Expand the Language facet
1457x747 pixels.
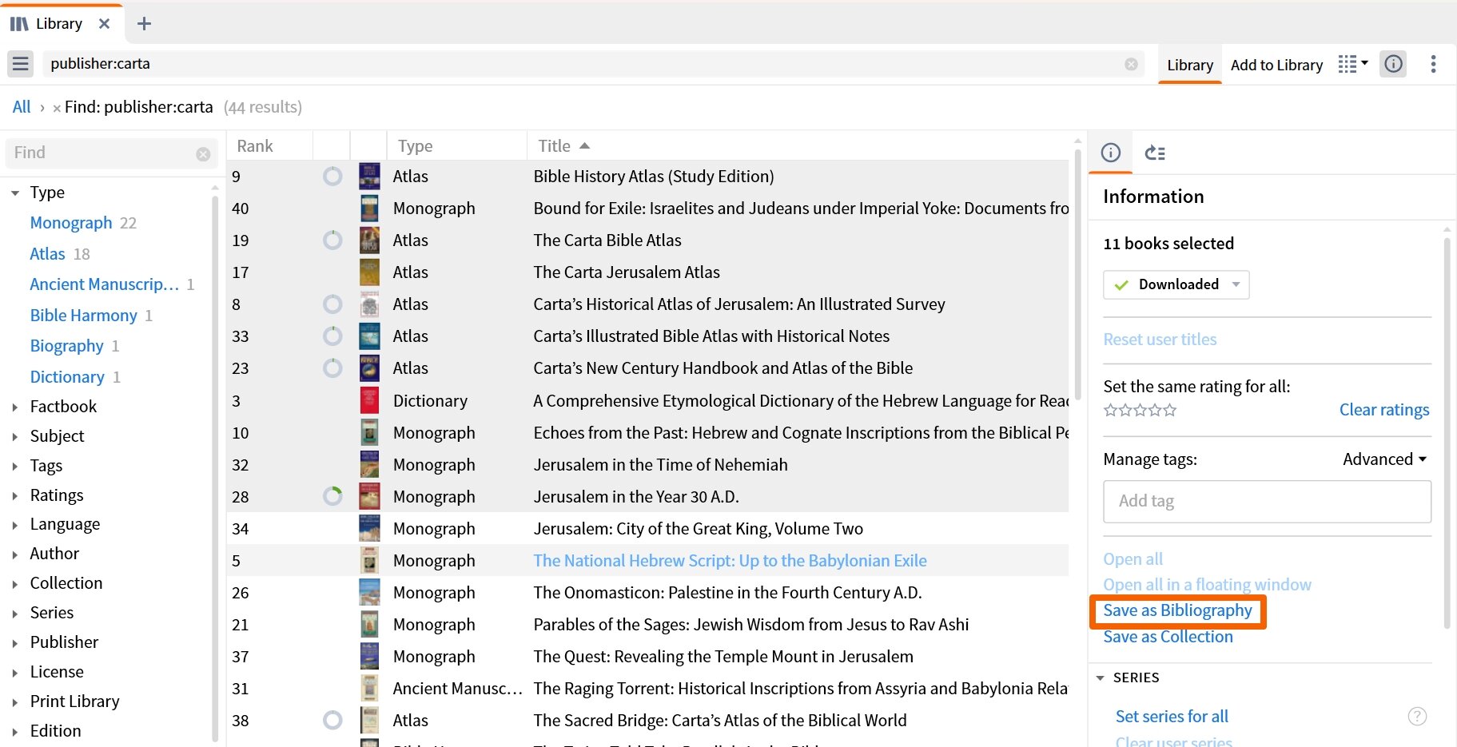pos(15,525)
